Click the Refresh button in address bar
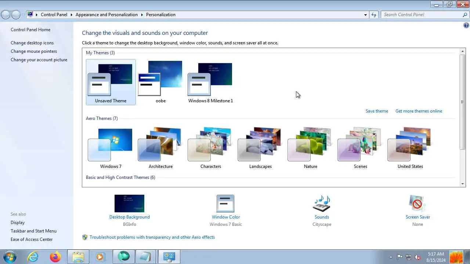This screenshot has width=470, height=264. point(374,15)
